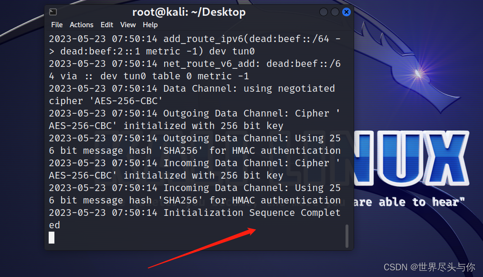Click the terminal cursor block at prompt
This screenshot has width=483, height=277.
pos(52,237)
